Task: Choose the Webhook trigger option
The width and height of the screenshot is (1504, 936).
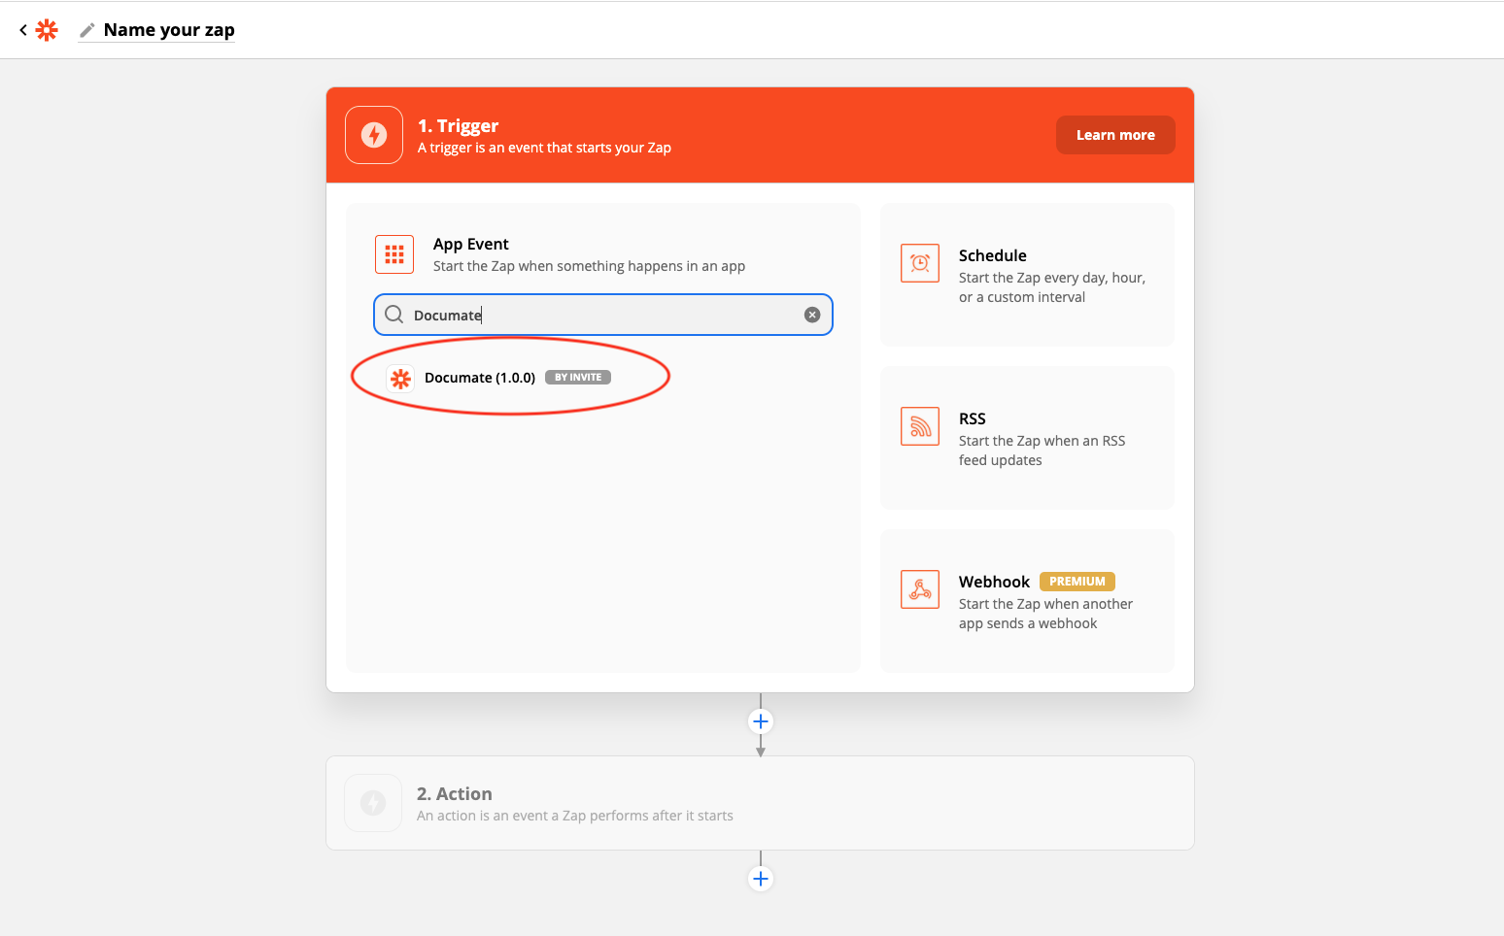Action: click(1027, 601)
